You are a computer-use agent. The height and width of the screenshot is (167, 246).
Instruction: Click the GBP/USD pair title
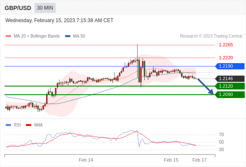click(x=18, y=8)
